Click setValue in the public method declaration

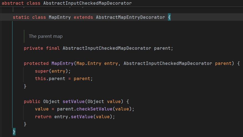click(74, 101)
